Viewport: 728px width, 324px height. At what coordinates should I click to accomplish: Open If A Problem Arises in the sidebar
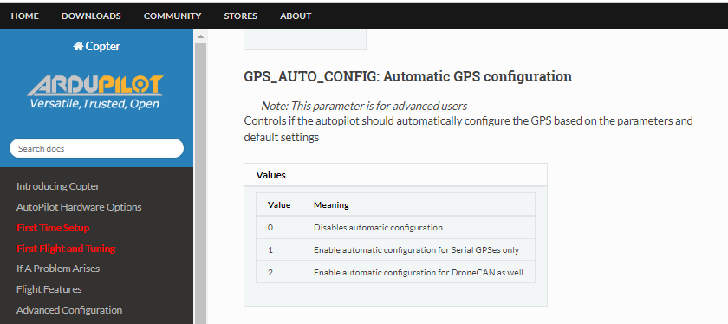[58, 269]
